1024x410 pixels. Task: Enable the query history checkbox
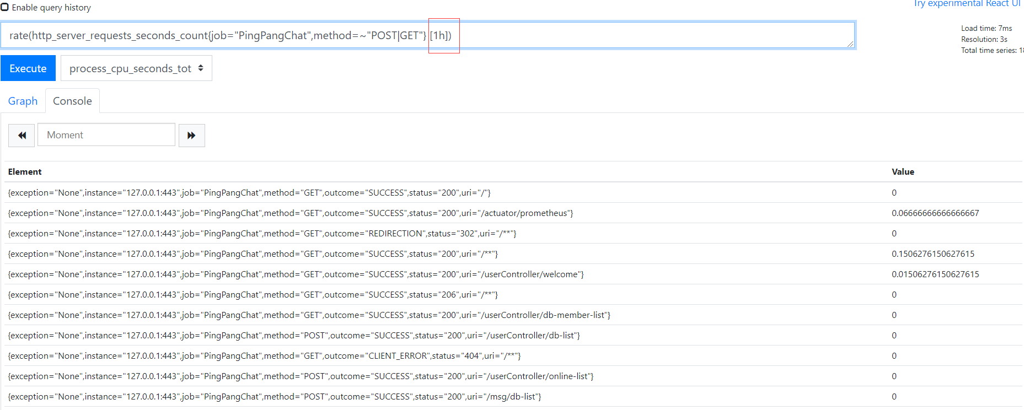(5, 7)
